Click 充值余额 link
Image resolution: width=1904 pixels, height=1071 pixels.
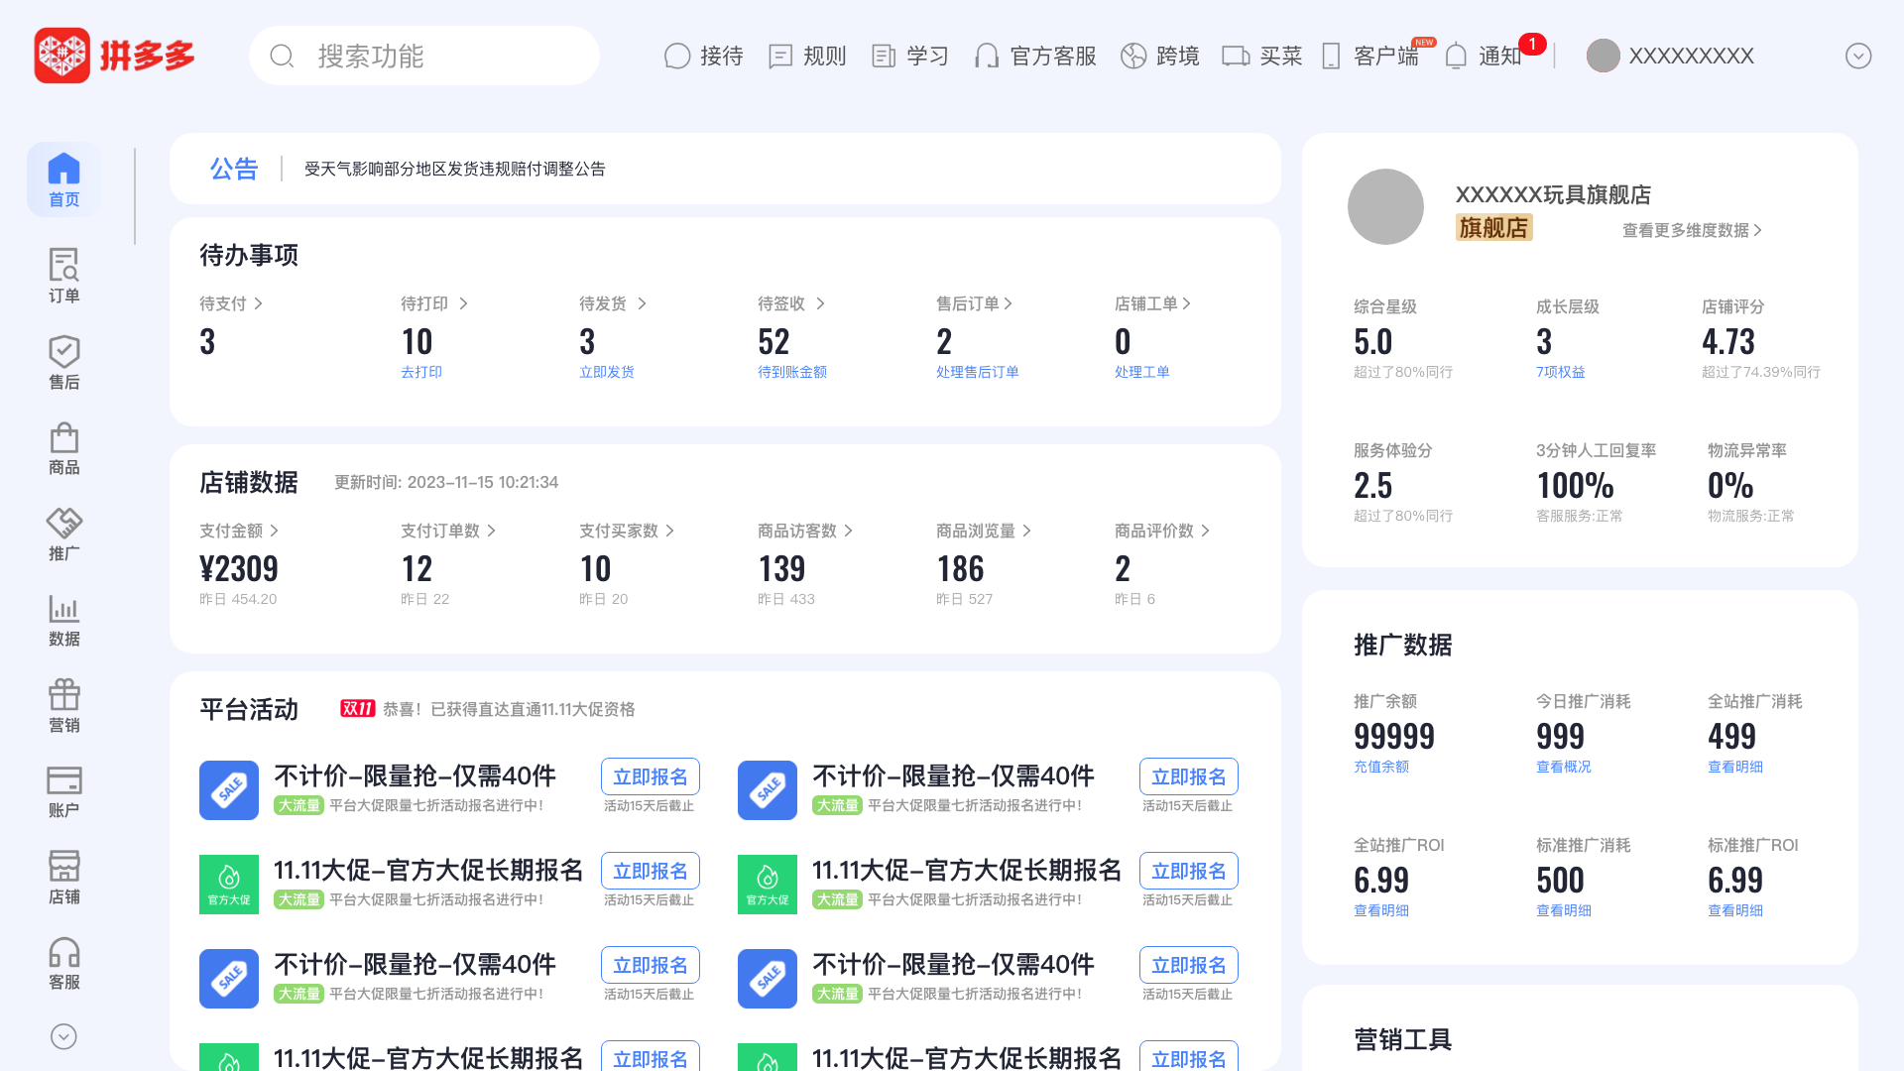1381,767
